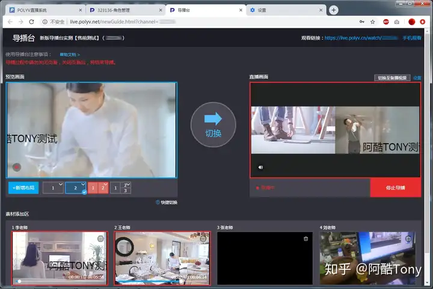Switch to the 导播台 browser tab
The image size is (433, 289).
204,10
